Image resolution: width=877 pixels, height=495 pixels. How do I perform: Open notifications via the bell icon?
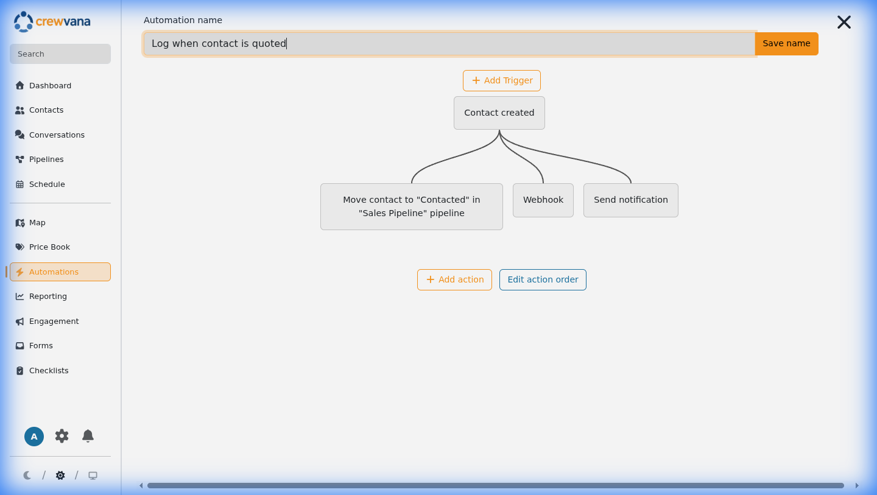pos(88,436)
